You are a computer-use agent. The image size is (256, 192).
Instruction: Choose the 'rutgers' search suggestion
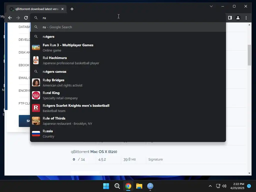pos(128,36)
